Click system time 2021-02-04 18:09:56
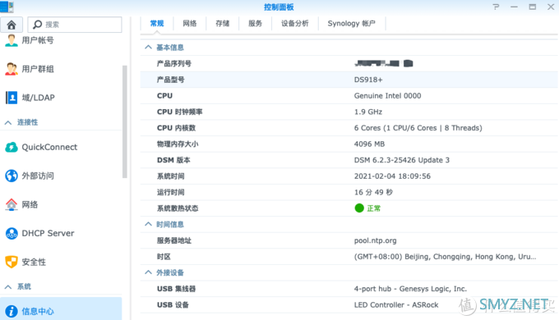559x320 pixels. tap(392, 176)
